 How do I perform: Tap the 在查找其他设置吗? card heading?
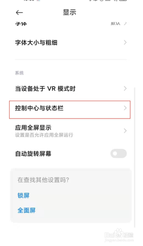[43, 180]
